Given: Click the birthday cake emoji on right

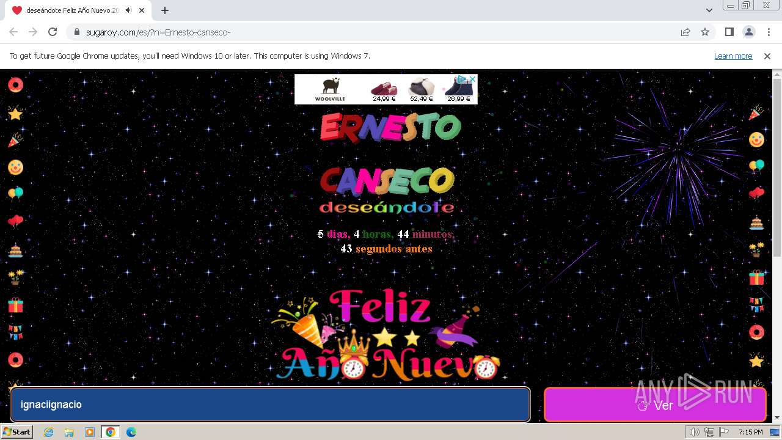Looking at the screenshot, I should click(756, 222).
